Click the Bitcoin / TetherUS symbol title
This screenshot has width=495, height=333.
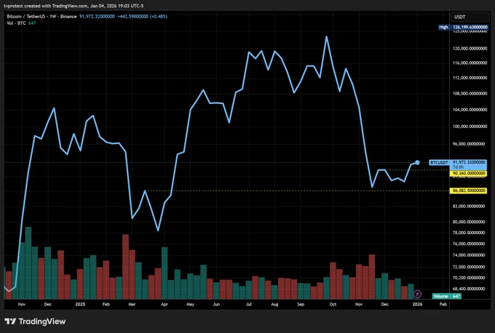41,17
